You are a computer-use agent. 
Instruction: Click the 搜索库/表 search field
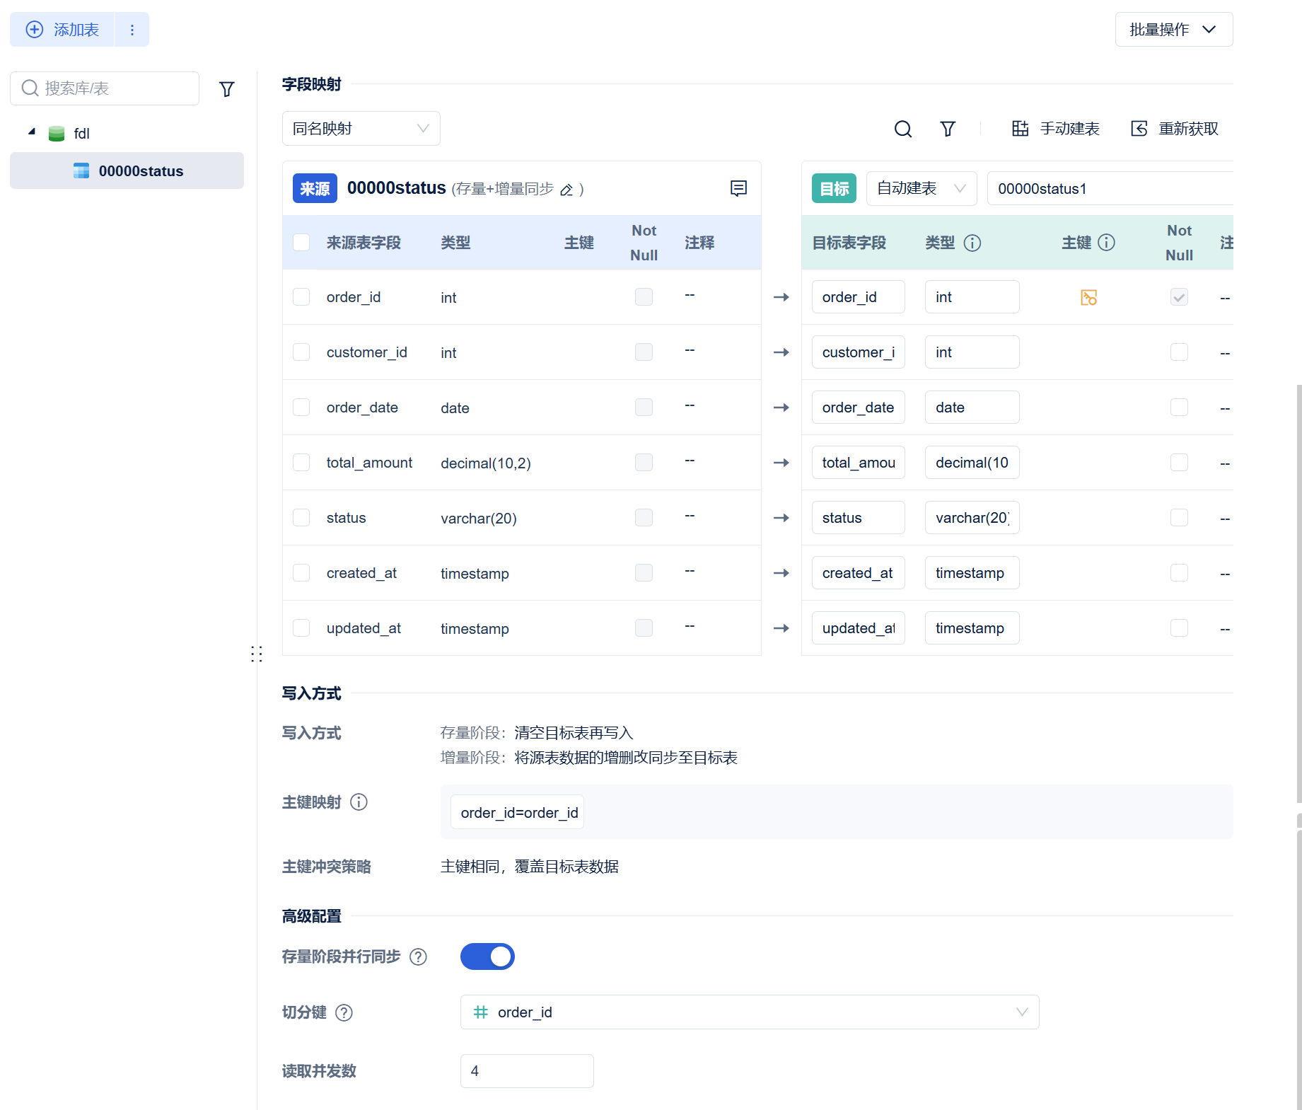tap(105, 88)
